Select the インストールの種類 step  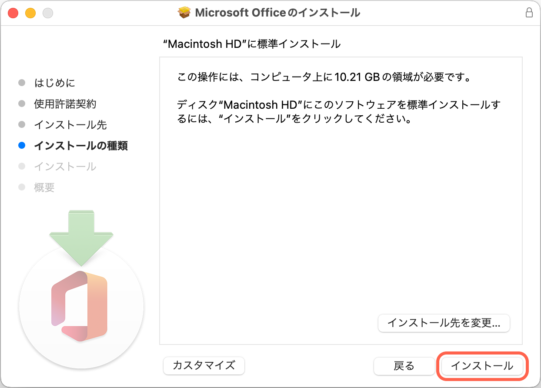tap(80, 145)
